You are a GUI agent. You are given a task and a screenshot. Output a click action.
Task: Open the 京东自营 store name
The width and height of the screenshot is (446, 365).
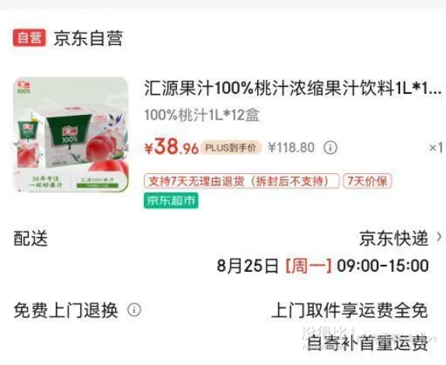[x=88, y=38]
